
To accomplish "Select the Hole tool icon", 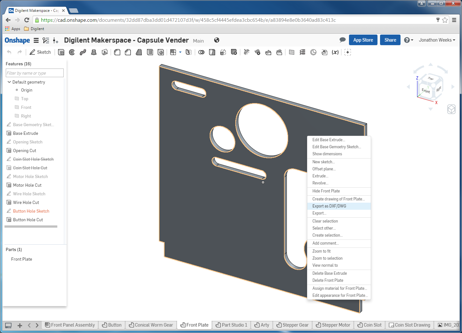I will click(x=161, y=52).
